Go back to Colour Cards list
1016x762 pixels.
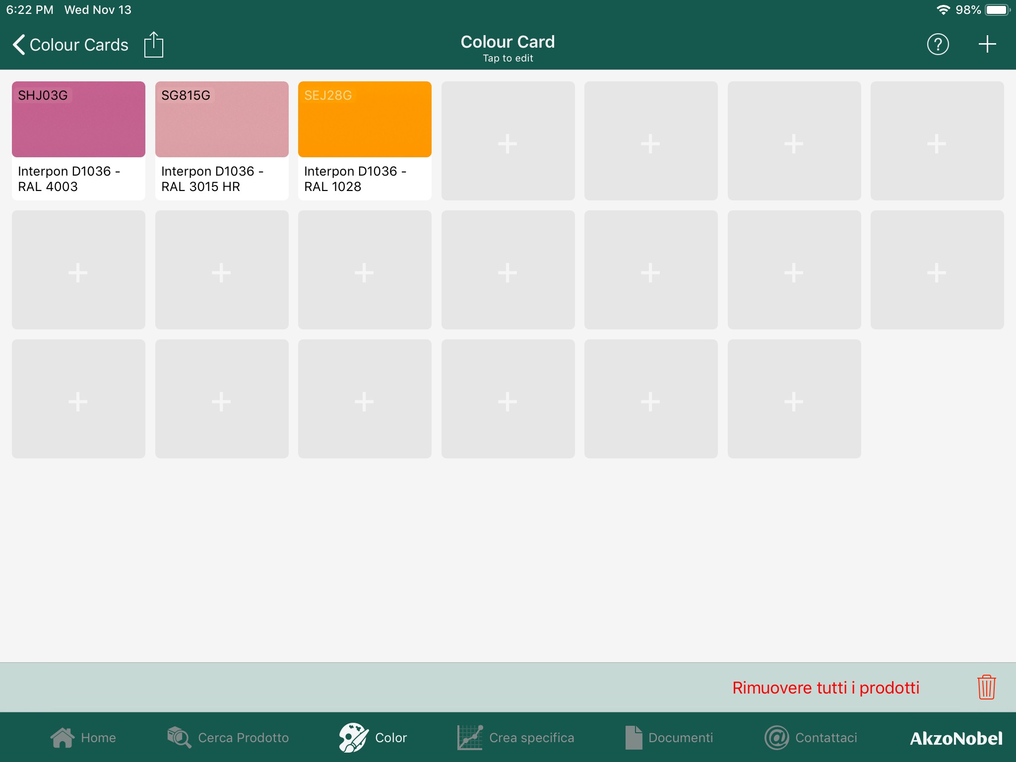[x=70, y=45]
